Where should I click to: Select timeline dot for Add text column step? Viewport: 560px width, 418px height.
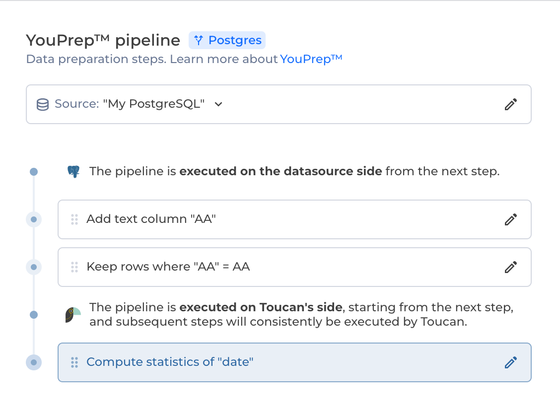tap(34, 219)
